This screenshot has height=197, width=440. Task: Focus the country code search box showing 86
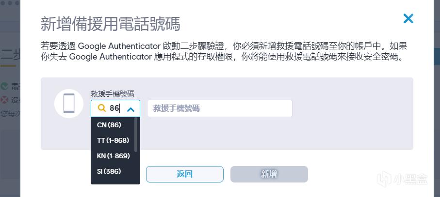(115, 108)
